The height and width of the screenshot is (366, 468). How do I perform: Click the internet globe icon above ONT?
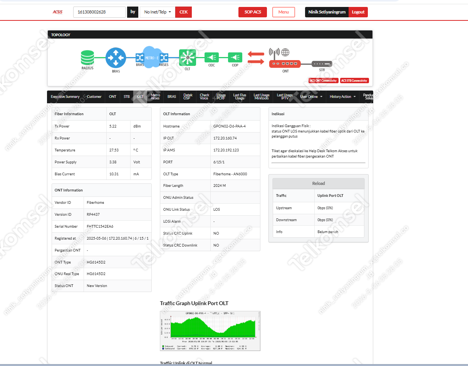point(285,52)
